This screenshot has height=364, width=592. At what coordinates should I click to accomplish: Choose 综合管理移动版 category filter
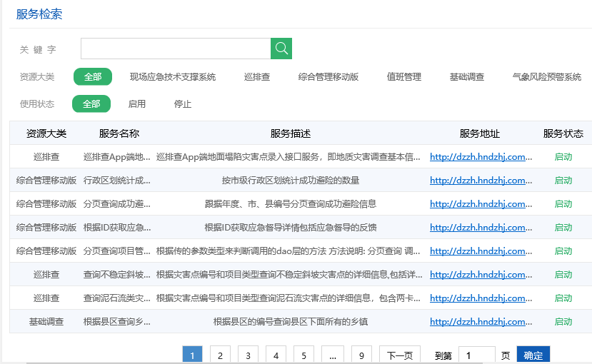328,77
